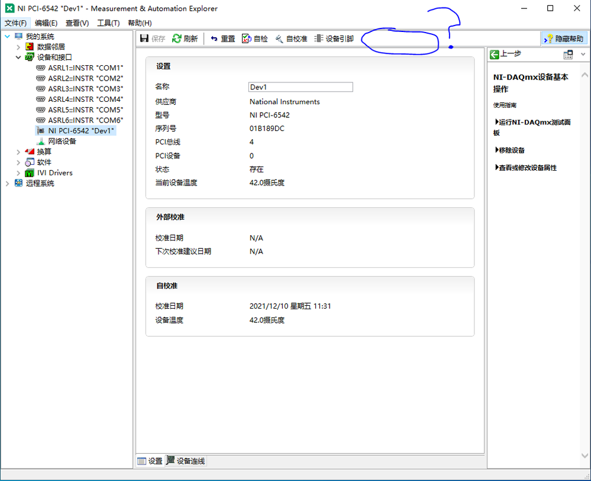
Task: Click the help pane scroll-down arrow
Action: coord(584,456)
